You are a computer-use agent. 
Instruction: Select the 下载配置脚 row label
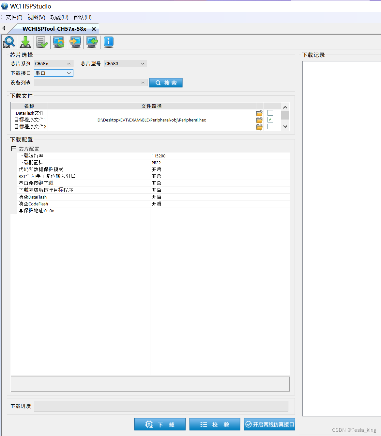tap(31, 163)
